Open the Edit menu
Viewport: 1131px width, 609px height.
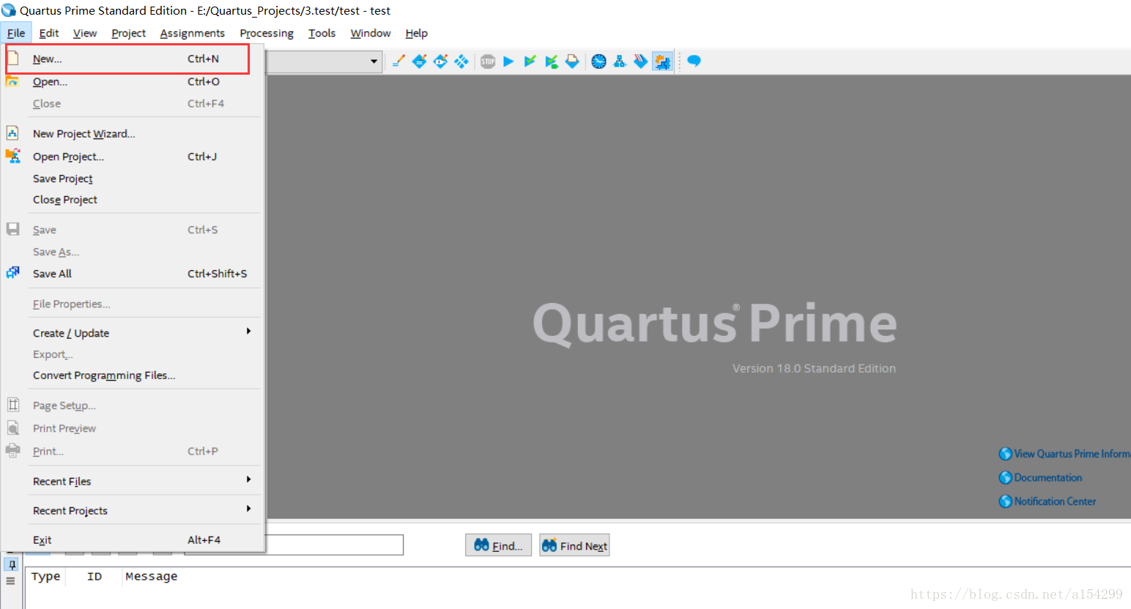click(49, 33)
